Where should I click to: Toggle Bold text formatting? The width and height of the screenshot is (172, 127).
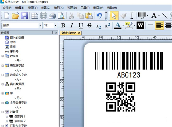tap(63, 26)
